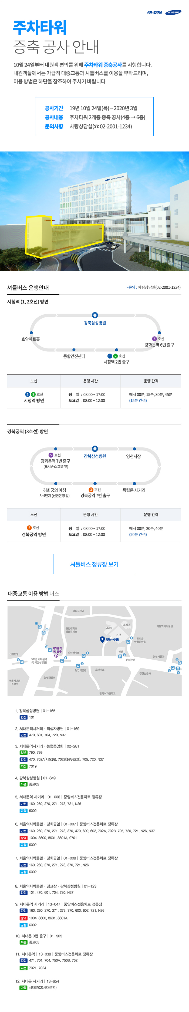Click the 영천시장 stop on the 경복궁역 route
The image size is (189, 1012).
134,449
